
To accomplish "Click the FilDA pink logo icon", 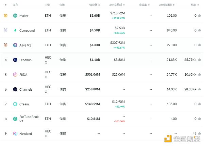I will coord(15,75).
